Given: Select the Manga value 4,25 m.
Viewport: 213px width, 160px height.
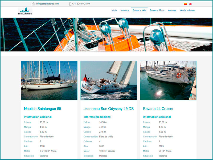Looking at the screenshot, I should [x=162, y=127].
